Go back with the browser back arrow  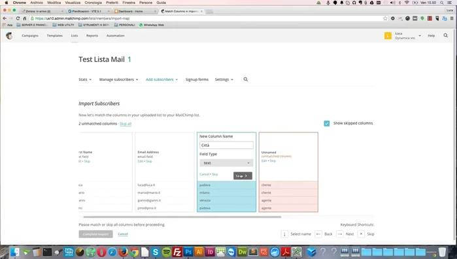tap(5, 18)
